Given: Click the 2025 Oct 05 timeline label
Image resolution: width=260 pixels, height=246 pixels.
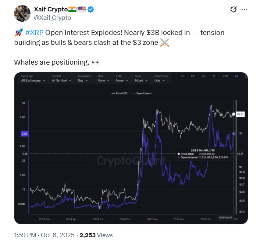Looking at the screenshot, I should (225, 217).
